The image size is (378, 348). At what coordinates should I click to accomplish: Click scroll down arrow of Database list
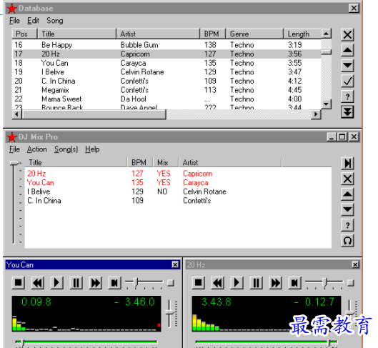coord(326,104)
